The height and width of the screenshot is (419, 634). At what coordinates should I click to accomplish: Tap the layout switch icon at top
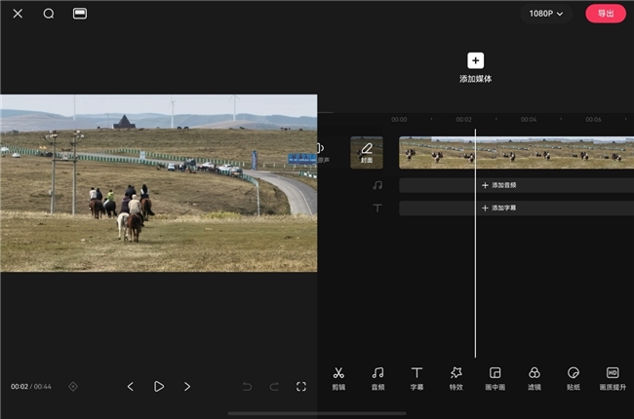click(x=80, y=14)
